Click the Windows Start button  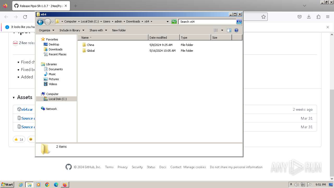tap(7, 185)
